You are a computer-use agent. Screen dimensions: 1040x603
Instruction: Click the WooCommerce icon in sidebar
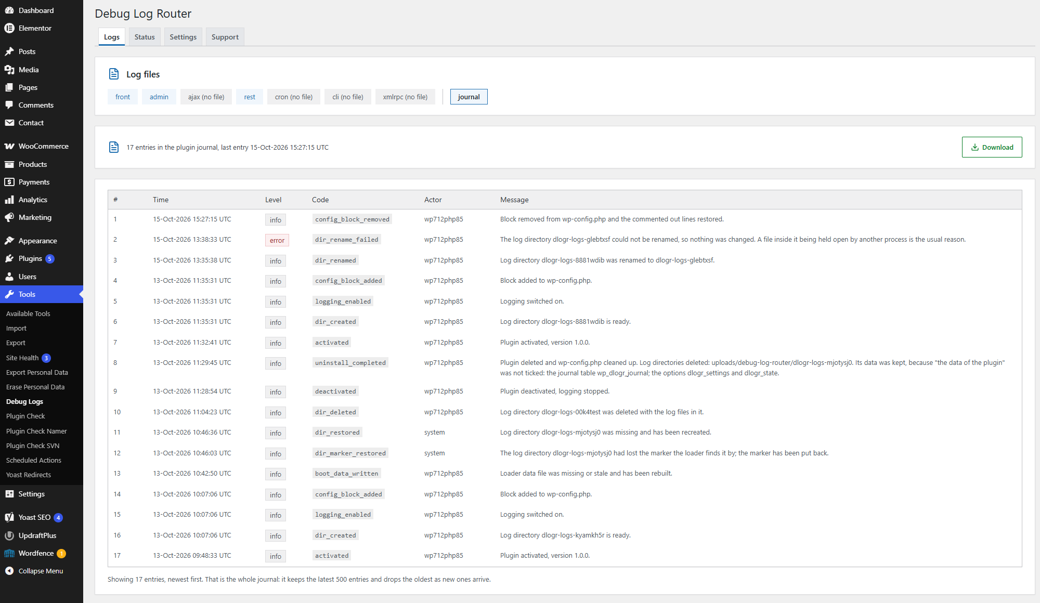(x=9, y=146)
